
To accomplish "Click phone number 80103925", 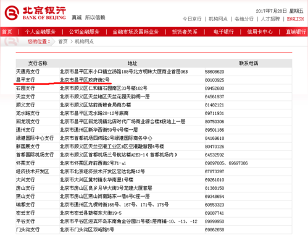I will click(x=215, y=80).
